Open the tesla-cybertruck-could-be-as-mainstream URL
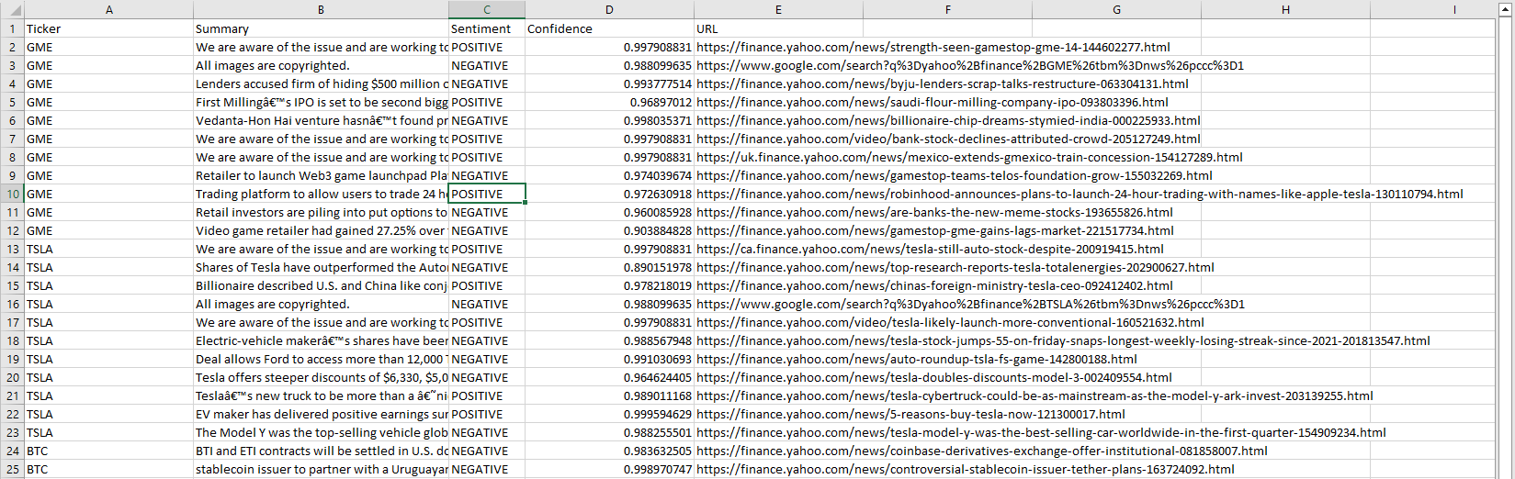This screenshot has height=479, width=1515. (x=1034, y=395)
